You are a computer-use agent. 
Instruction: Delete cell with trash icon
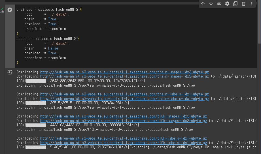pos(243,4)
